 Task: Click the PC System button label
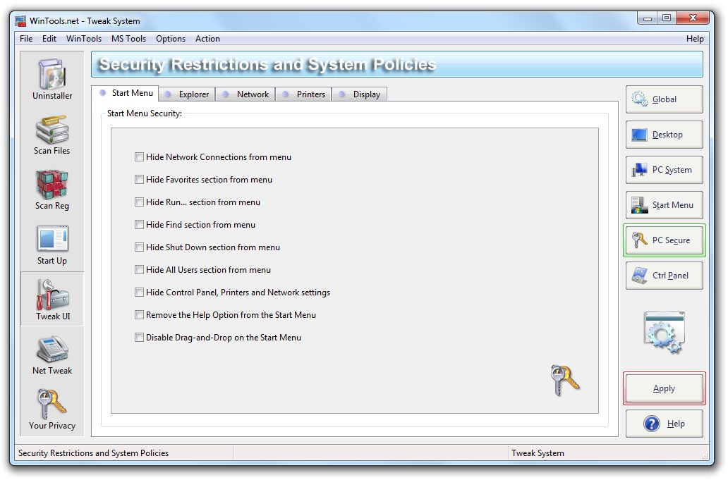point(672,170)
